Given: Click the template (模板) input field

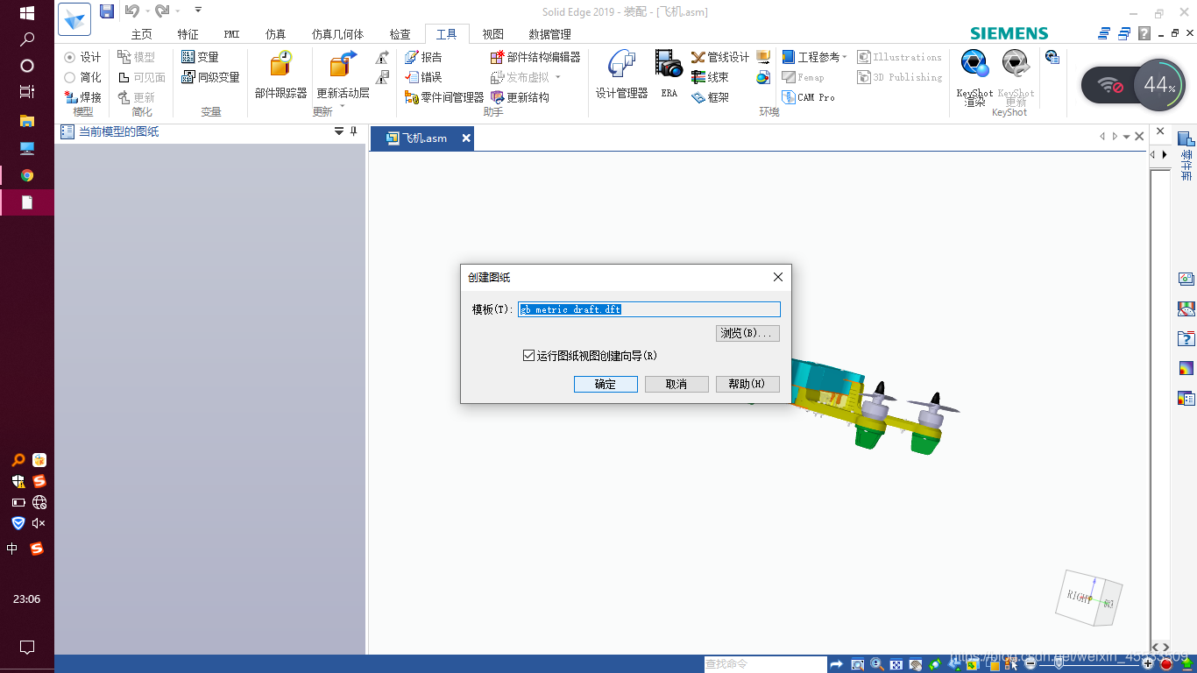Looking at the screenshot, I should pos(649,309).
